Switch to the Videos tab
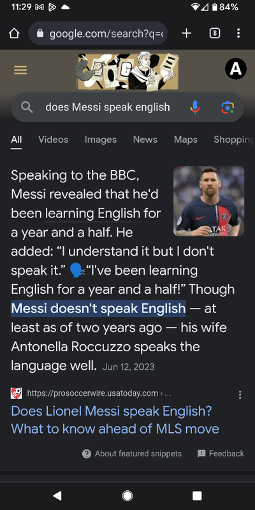255x510 pixels. (x=54, y=140)
